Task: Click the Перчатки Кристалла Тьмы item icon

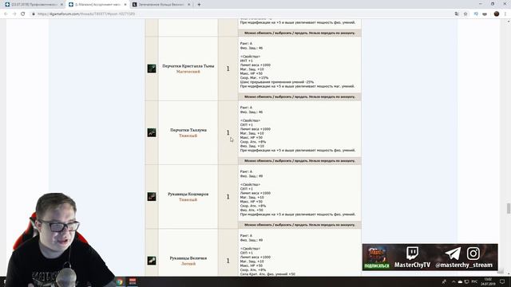Action: click(x=152, y=69)
